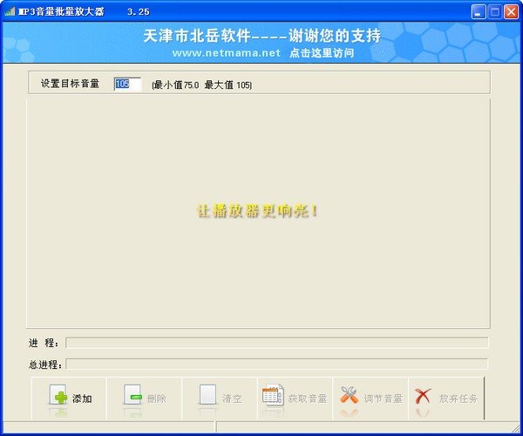Click the 最小值75.0 最大值105 range hint text
This screenshot has height=436, width=523.
pyautogui.click(x=202, y=85)
